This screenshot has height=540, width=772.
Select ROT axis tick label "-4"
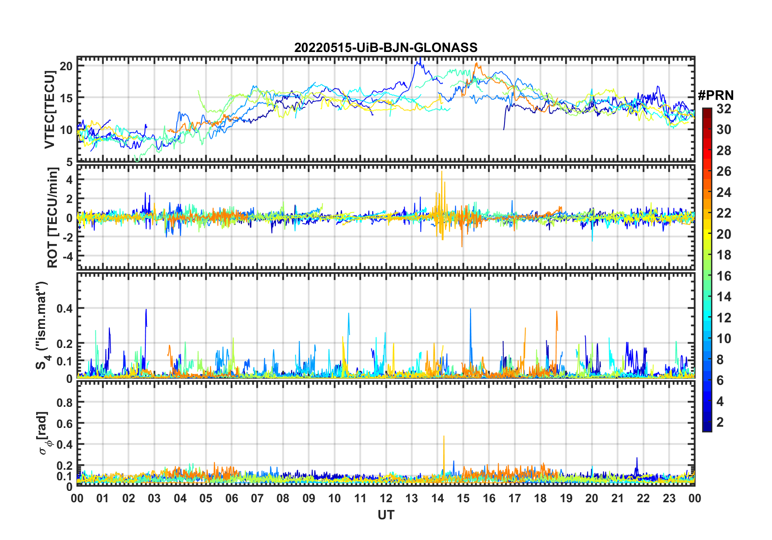67,257
